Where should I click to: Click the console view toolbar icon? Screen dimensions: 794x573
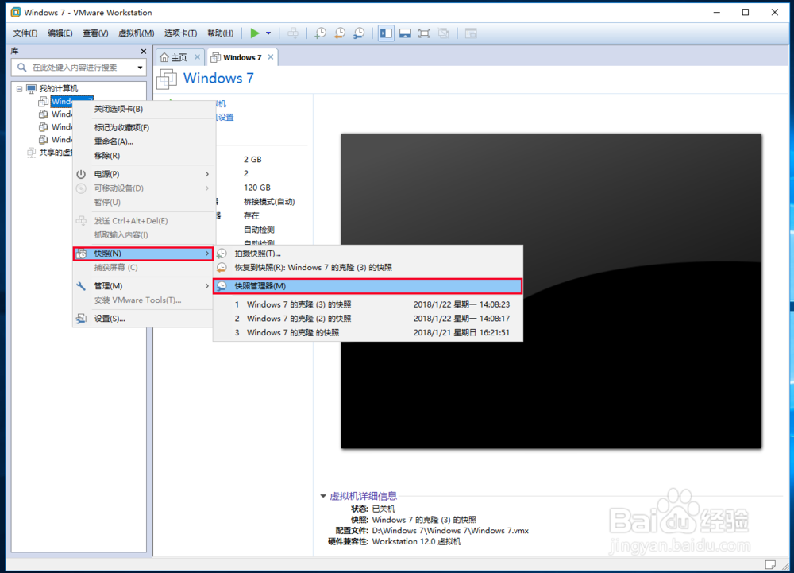(471, 33)
